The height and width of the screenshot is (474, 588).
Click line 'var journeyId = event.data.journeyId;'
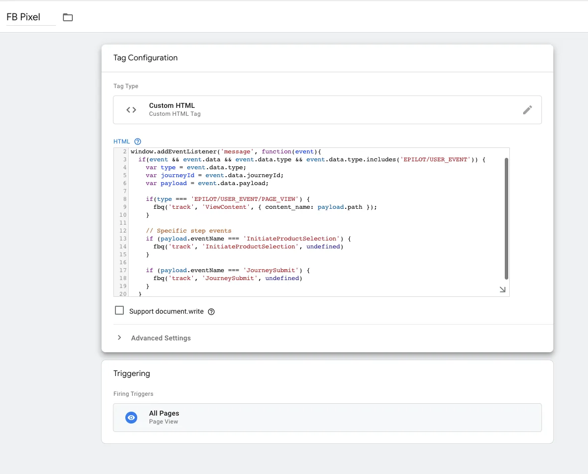coord(215,175)
